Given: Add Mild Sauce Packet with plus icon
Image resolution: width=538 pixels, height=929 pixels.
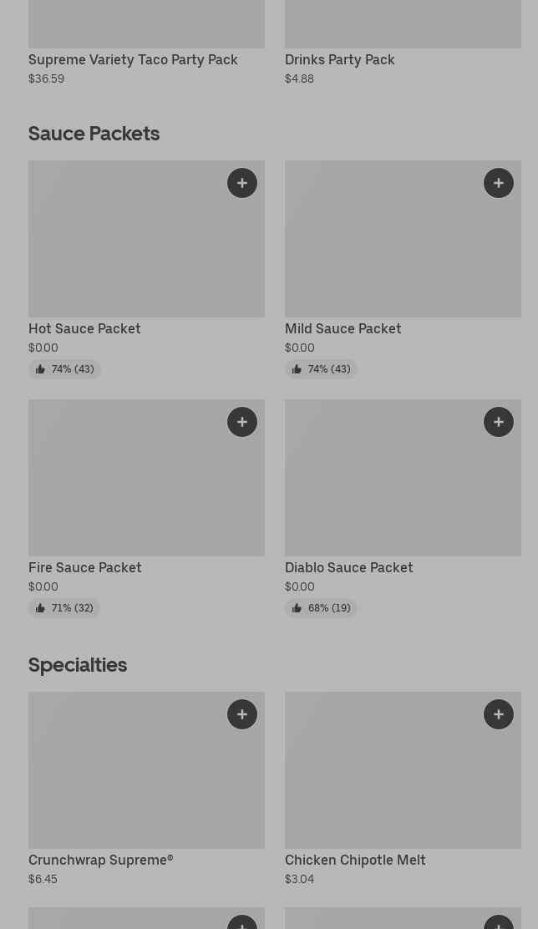Looking at the screenshot, I should click(499, 183).
